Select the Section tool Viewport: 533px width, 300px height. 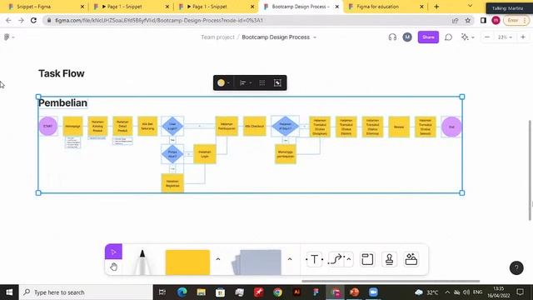(367, 259)
